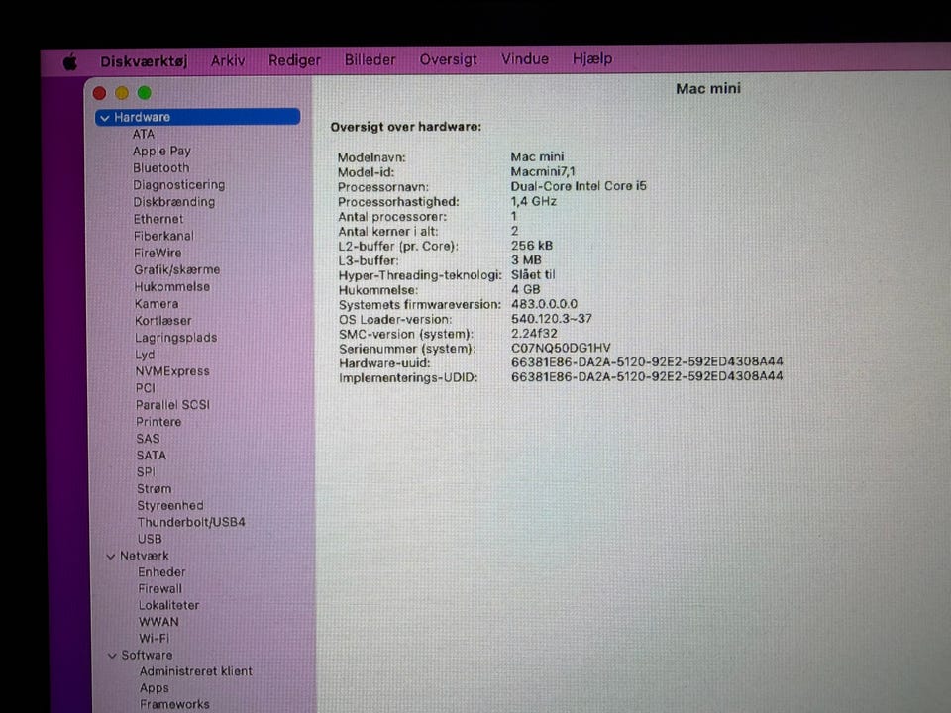Select Firewall under Netværk
The image size is (951, 713).
tap(160, 588)
